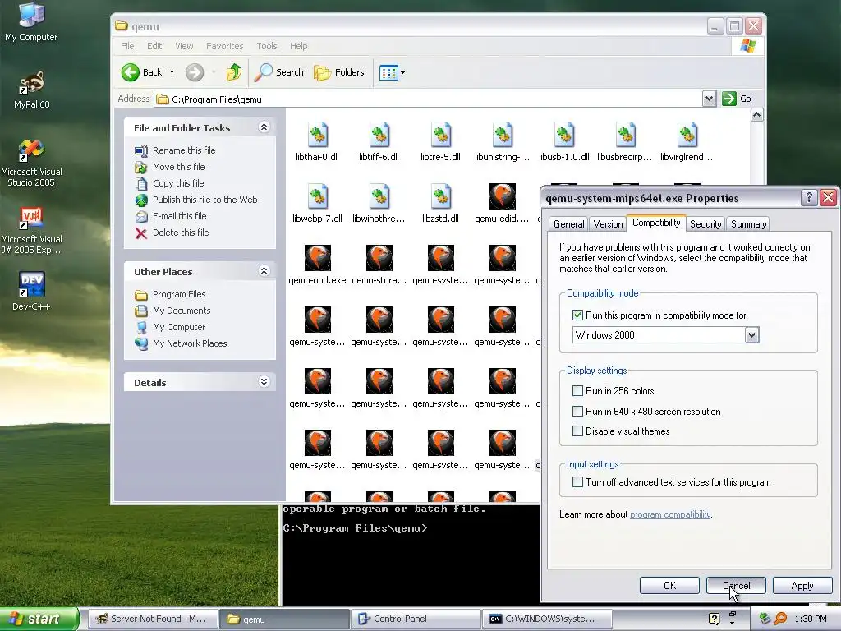Enable Run in 256 colors
Image resolution: width=841 pixels, height=631 pixels.
point(577,390)
